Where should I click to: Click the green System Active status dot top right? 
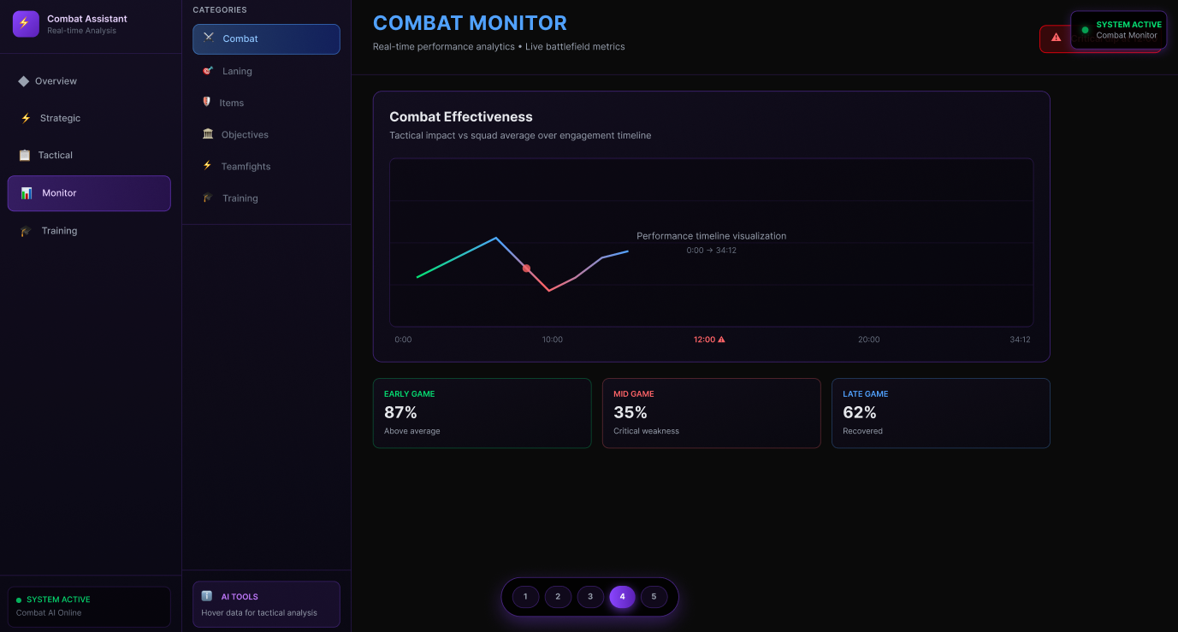click(1085, 30)
